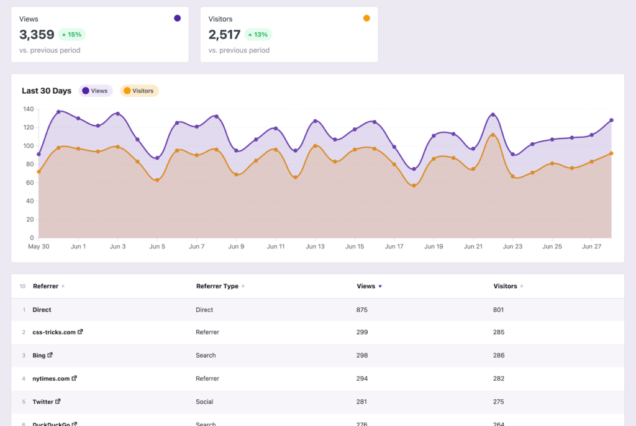
Task: Open the nytimes.com referrer link
Action: point(51,378)
